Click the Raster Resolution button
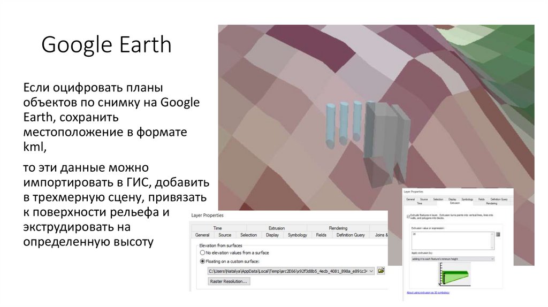Viewport: 548px width, 307px height. click(229, 281)
